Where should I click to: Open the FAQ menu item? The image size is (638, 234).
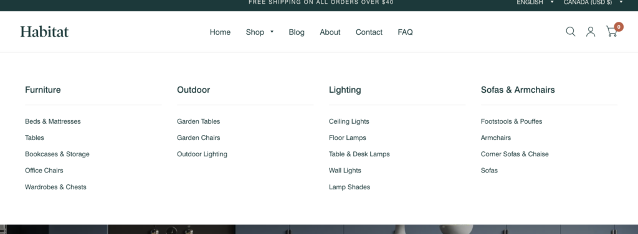[405, 32]
